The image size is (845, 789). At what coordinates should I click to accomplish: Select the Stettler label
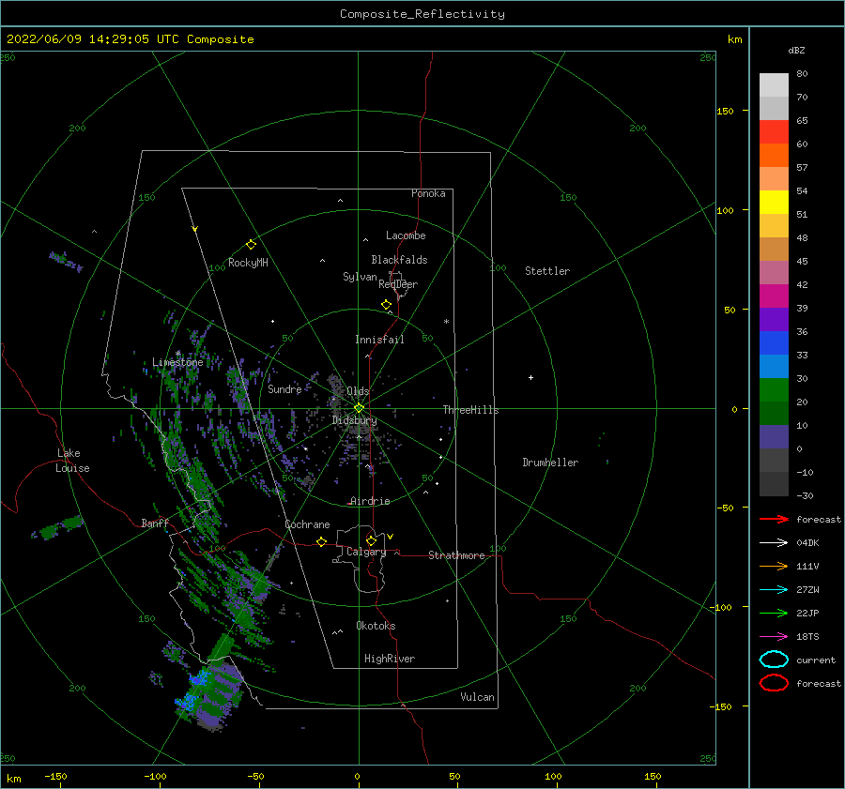tap(547, 271)
